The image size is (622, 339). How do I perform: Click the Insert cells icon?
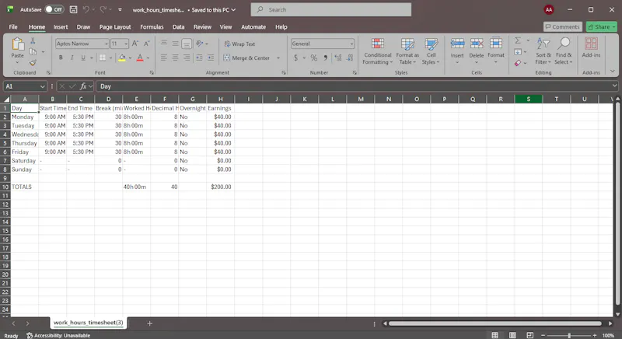457,44
